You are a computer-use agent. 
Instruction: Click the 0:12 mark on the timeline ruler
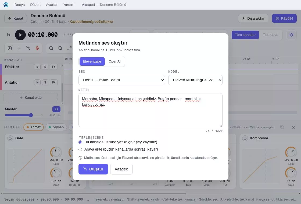click(246, 59)
